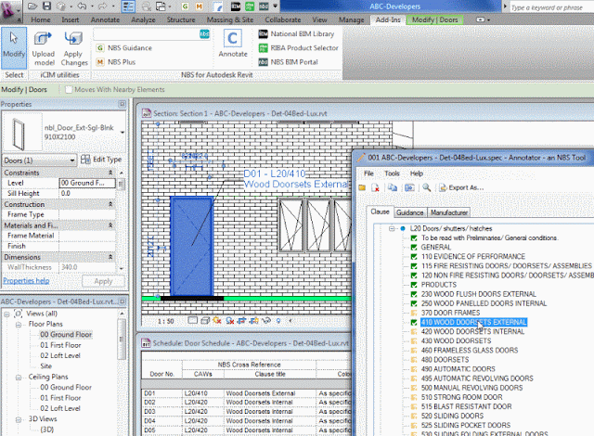Viewport: 594px width, 436px height.
Task: Select the Modify arrow tool
Action: click(14, 48)
